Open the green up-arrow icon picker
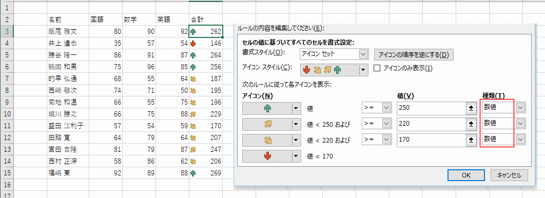This screenshot has height=198, width=545. coord(296,108)
